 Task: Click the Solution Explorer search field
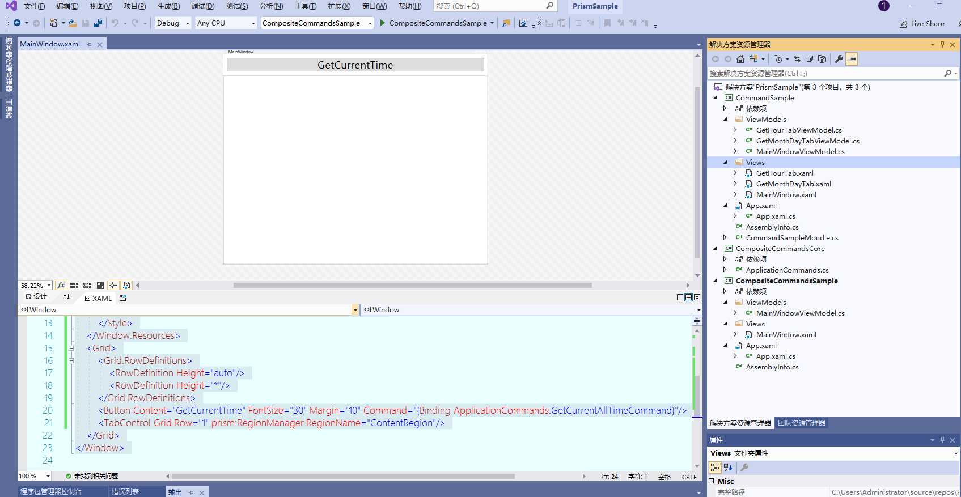point(825,74)
